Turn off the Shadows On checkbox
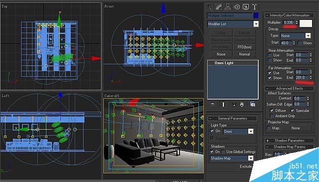Viewport: 319px width, 182px height. pyautogui.click(x=212, y=152)
